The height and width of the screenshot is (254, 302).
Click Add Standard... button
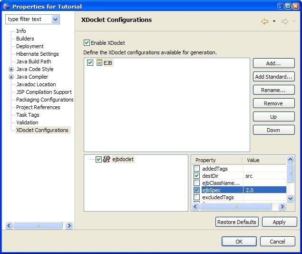pyautogui.click(x=273, y=77)
